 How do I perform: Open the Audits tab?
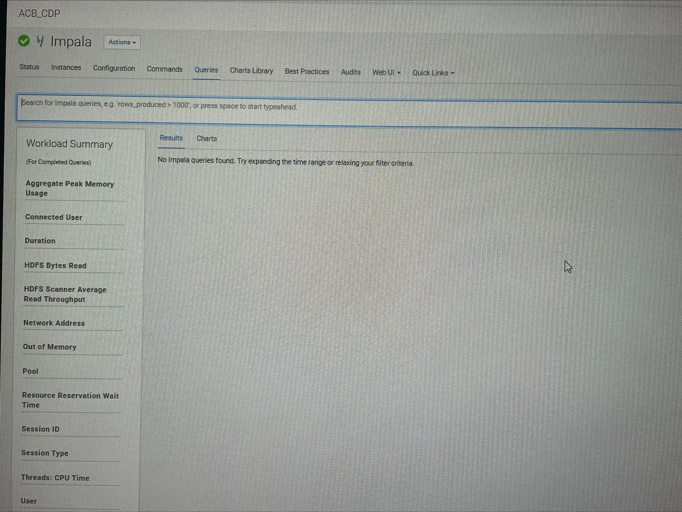pos(351,72)
